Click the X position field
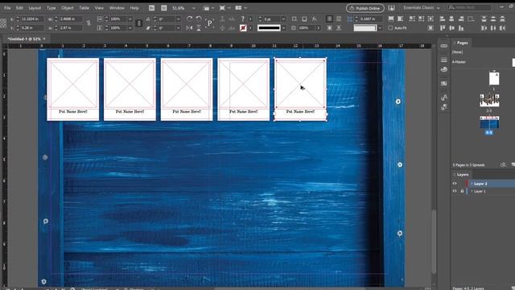This screenshot has width=515, height=290. (x=32, y=19)
